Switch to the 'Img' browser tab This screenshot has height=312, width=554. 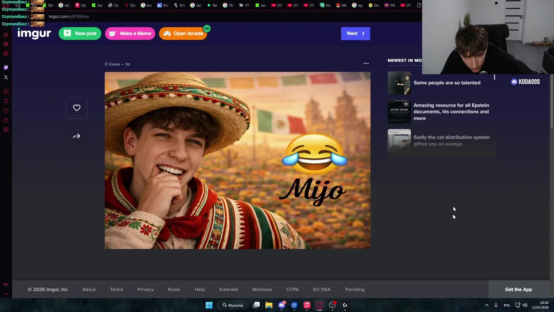pos(325,5)
